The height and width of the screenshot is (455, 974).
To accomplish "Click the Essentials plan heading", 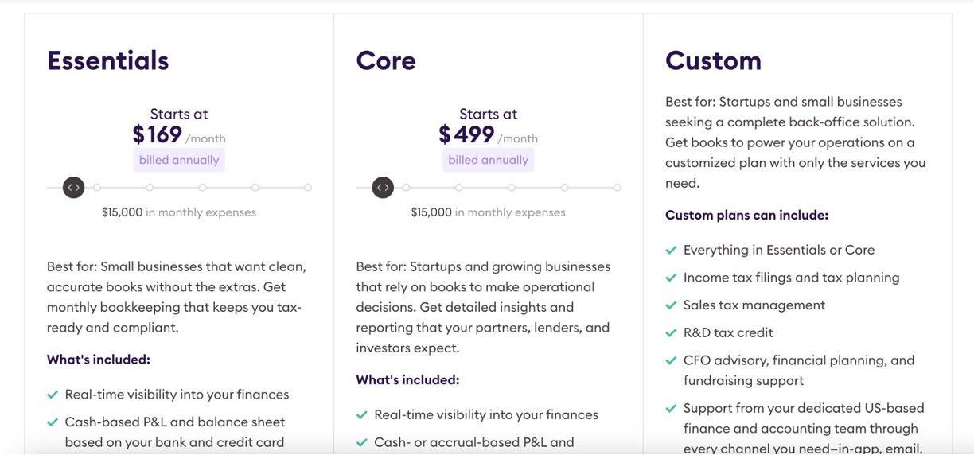I will pyautogui.click(x=108, y=61).
